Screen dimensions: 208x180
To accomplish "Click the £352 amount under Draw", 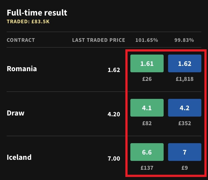I will pos(184,123).
